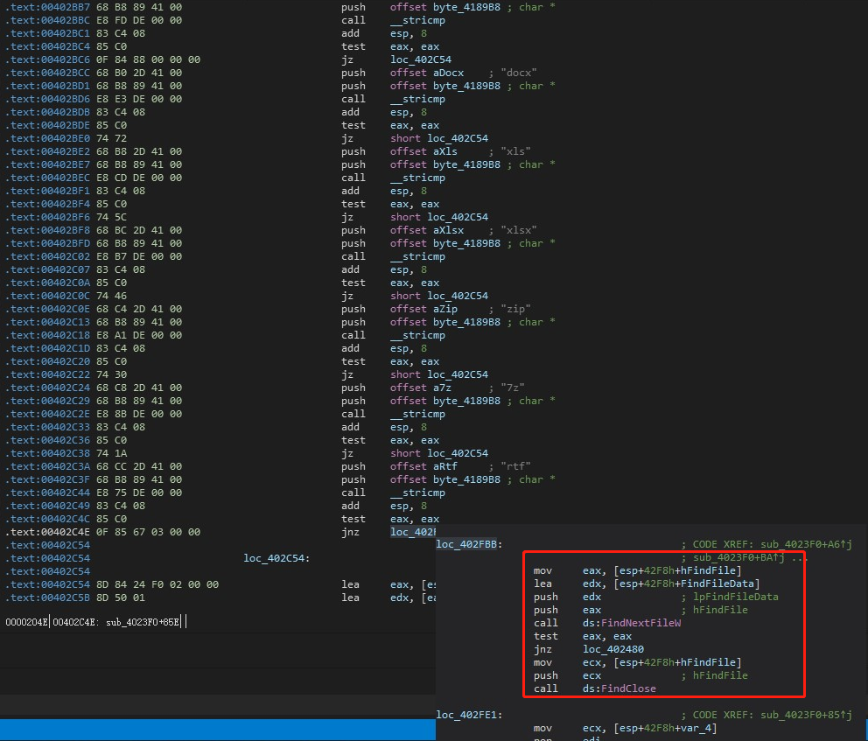The height and width of the screenshot is (741, 868).
Task: Click "short loc_402C54" at address 00402C22
Action: pos(439,374)
